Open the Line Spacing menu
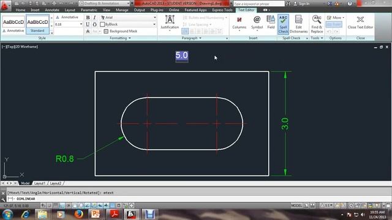 (197, 24)
